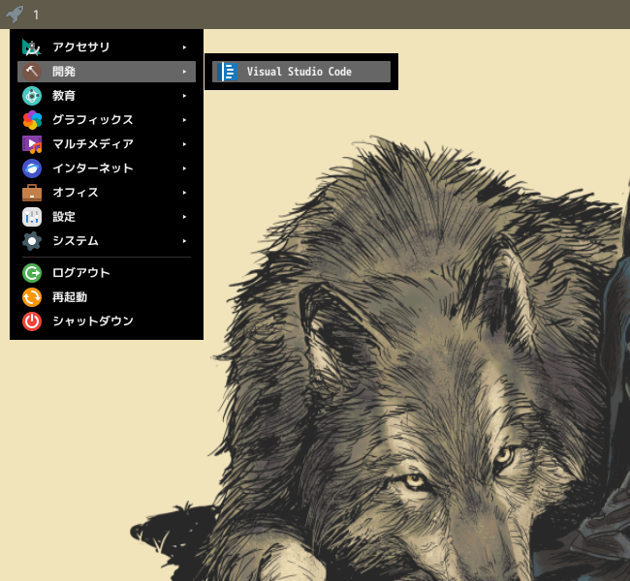This screenshot has width=630, height=581.
Task: Choose 再起動 from the menu
Action: coord(107,297)
